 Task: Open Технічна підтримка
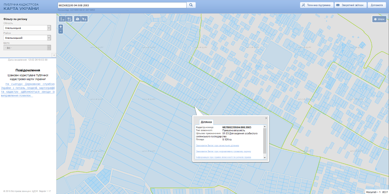pos(317,5)
